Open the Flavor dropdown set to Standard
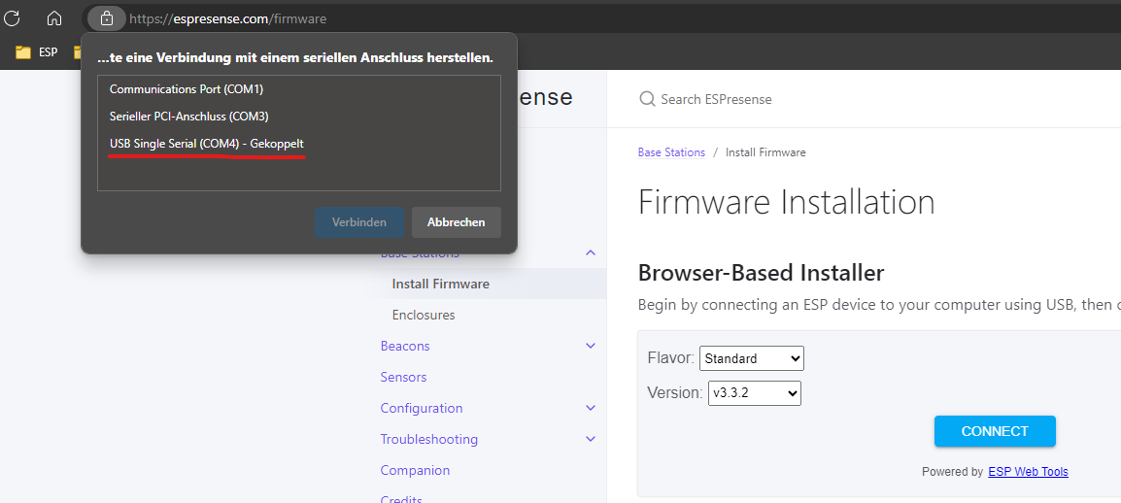This screenshot has height=503, width=1121. pos(752,358)
